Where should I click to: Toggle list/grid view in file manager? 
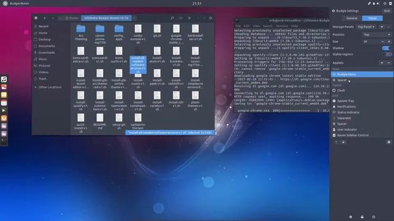(x=180, y=18)
